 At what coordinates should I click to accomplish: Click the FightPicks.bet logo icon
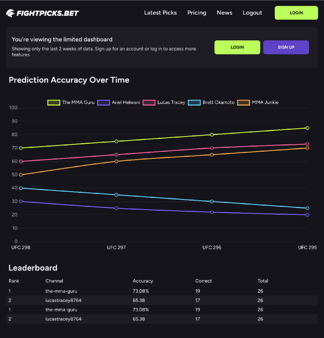[10, 13]
